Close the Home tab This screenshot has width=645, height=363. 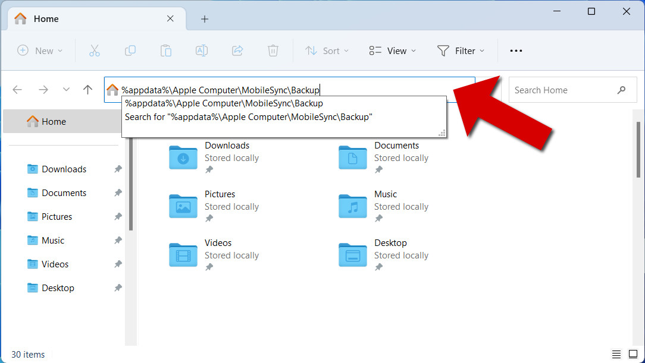(170, 18)
